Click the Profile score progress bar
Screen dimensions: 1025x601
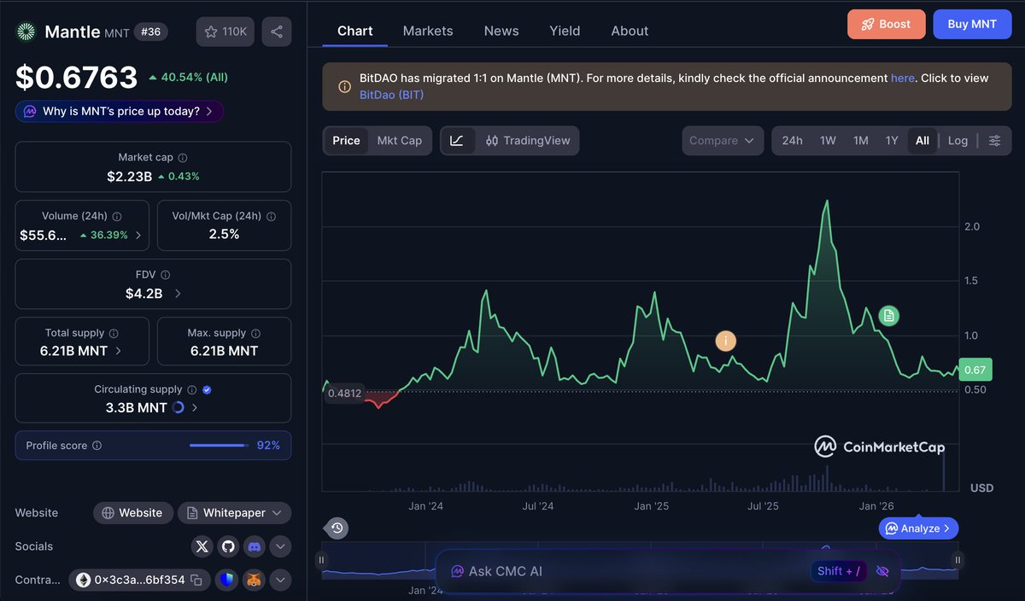(219, 446)
